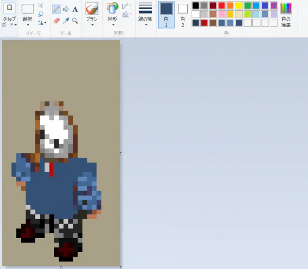Select the Magnifier tool
The image size is (308, 269).
[x=75, y=21]
